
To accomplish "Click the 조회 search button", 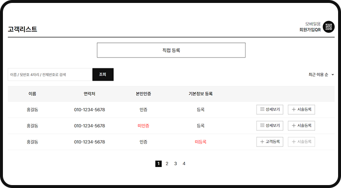I will [x=103, y=75].
